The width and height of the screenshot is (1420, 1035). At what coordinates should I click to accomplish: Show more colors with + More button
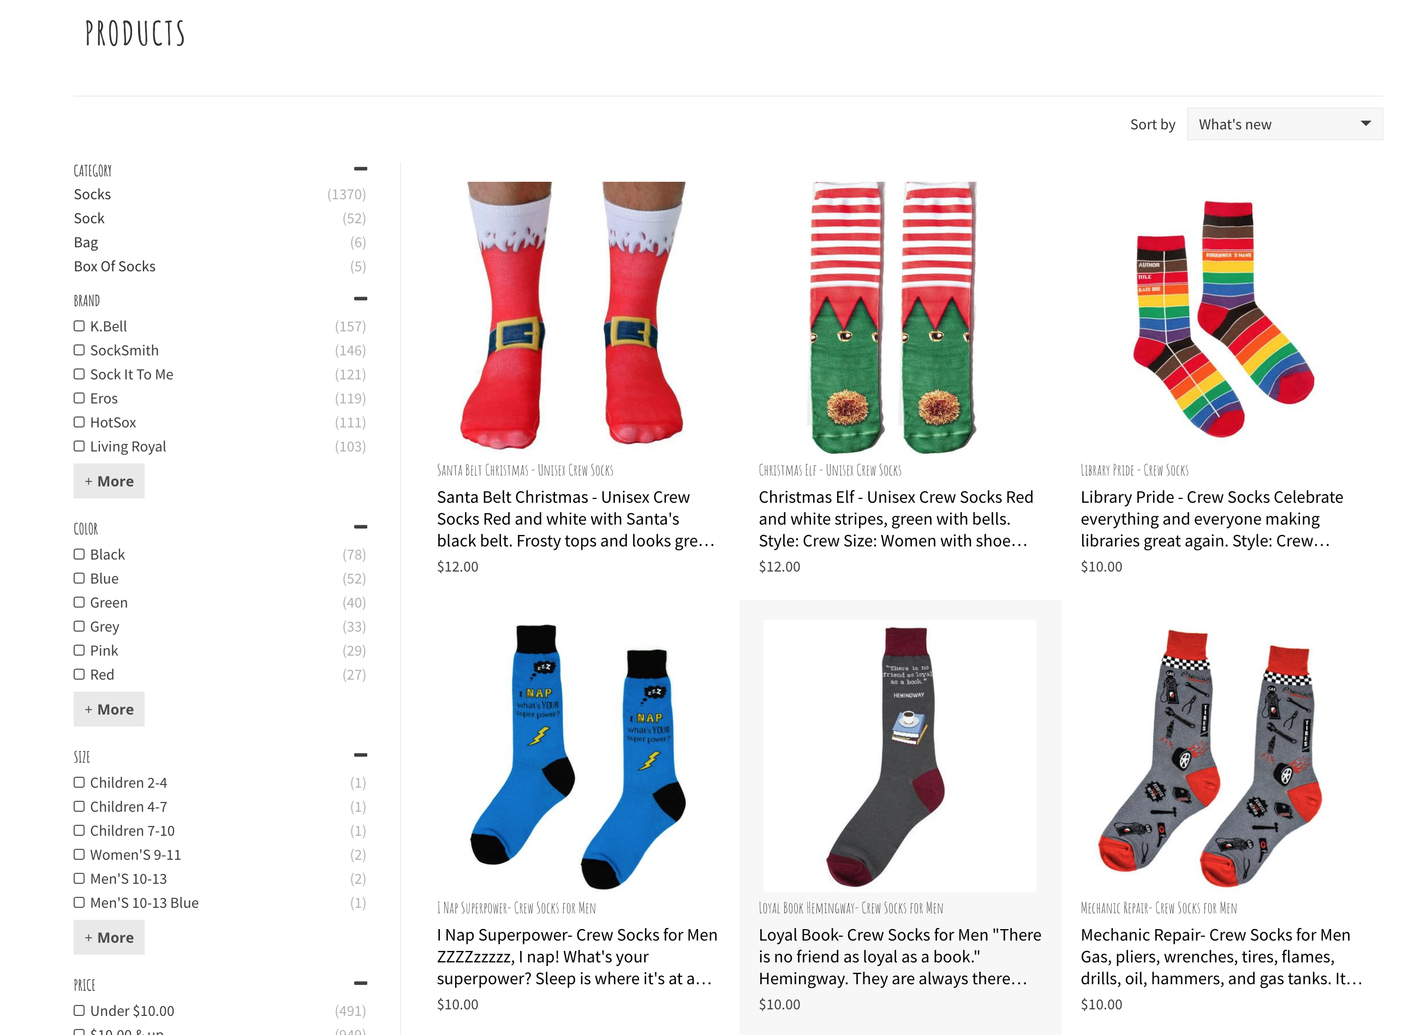[x=109, y=709]
